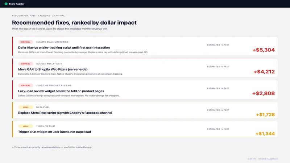Open "Replace Meta Pixel script tag" recommendation

[x=65, y=113]
